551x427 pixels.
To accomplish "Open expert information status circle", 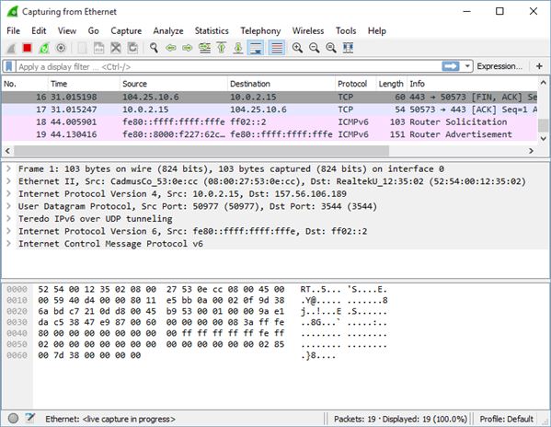I will [x=13, y=418].
